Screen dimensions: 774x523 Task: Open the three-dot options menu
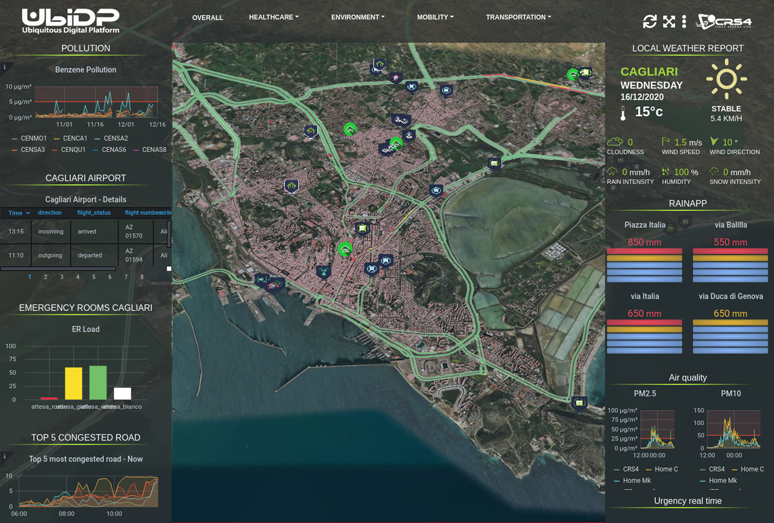tap(684, 21)
